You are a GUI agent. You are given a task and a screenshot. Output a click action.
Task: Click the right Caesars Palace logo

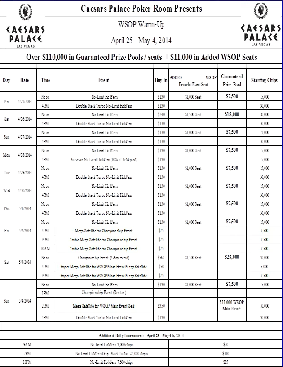coord(261,25)
